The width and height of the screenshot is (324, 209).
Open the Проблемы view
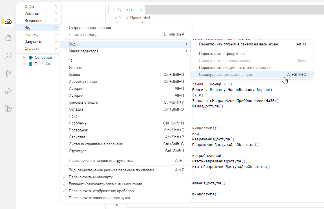(126, 123)
